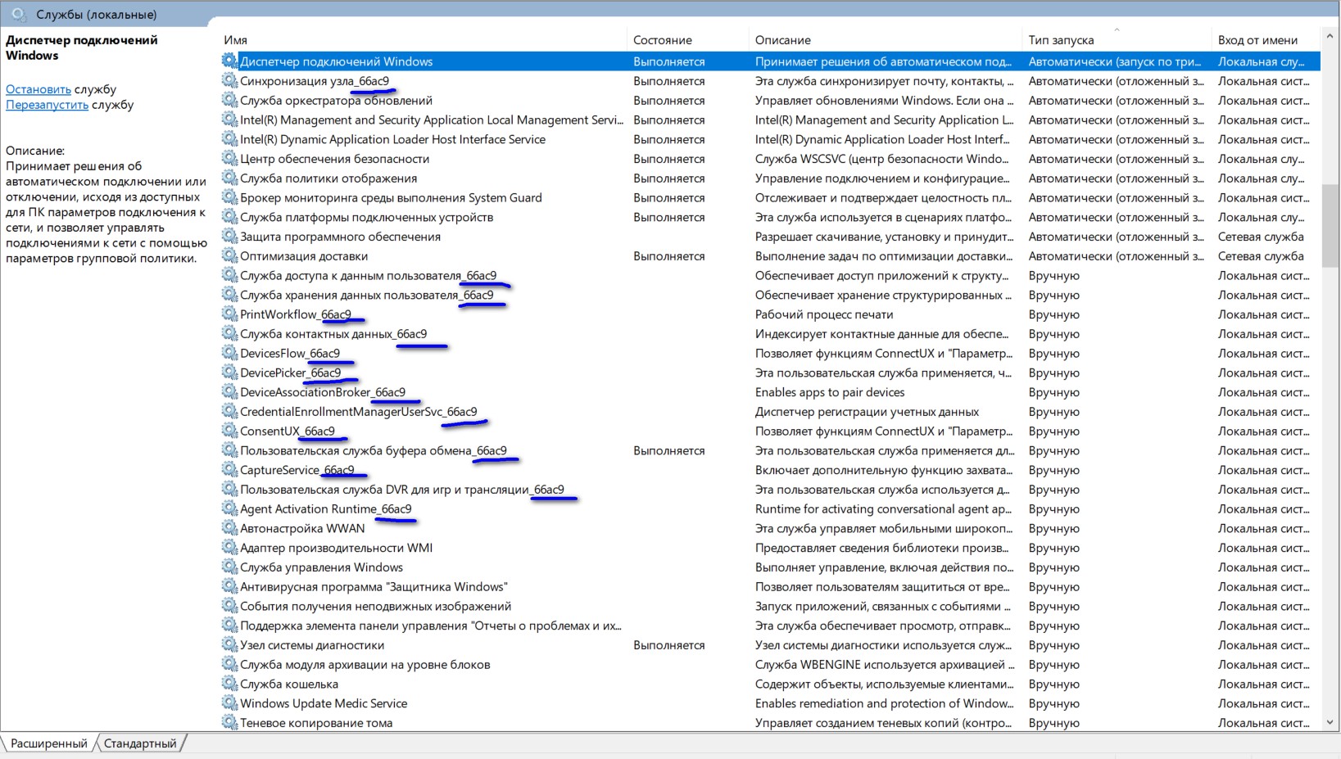Screen dimensions: 1341x759
Task: Click gear icon beside Windows Update Medic Service
Action: tap(229, 703)
